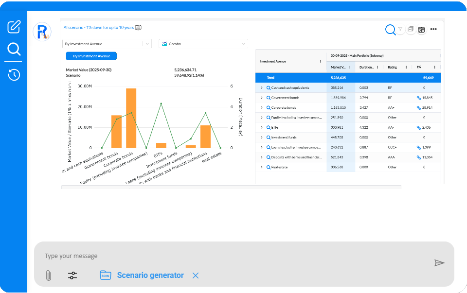The width and height of the screenshot is (467, 293).
Task: Open chat history clock icon
Action: coord(14,75)
